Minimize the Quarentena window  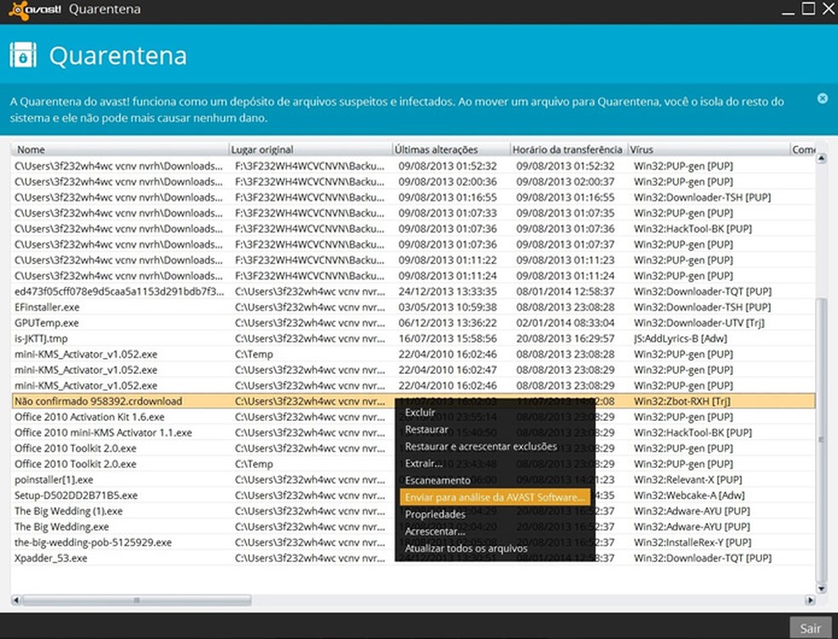788,11
